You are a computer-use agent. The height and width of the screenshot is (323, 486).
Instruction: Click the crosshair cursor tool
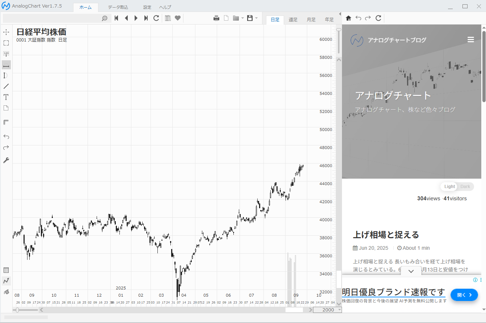tap(6, 32)
